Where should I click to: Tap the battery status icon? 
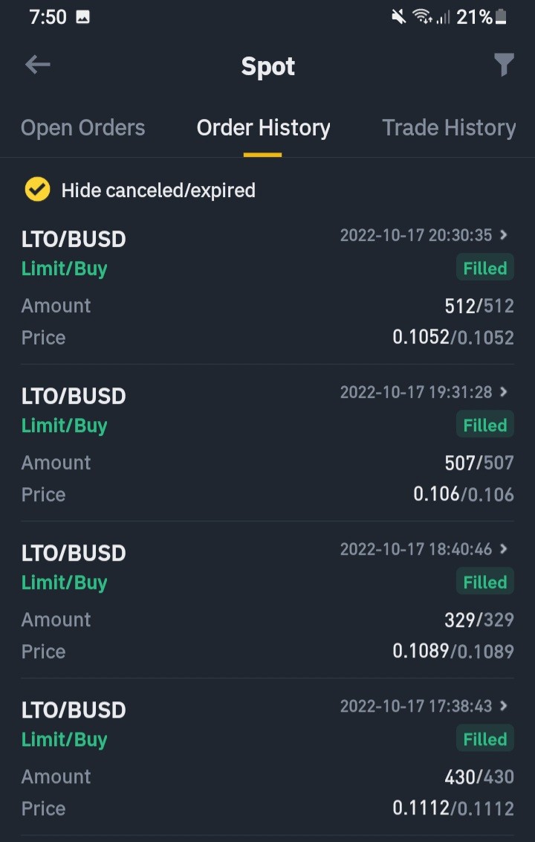tap(501, 17)
